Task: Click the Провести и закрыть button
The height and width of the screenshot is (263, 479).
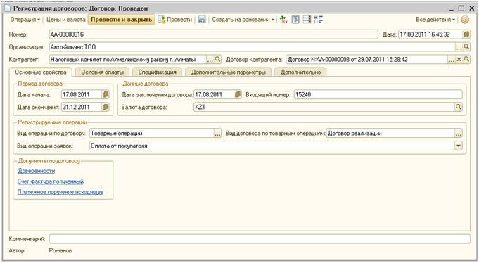Action: click(x=121, y=20)
